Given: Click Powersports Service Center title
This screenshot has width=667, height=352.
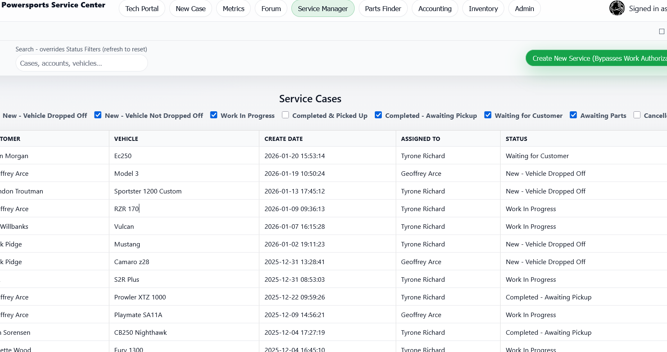Looking at the screenshot, I should pyautogui.click(x=53, y=5).
